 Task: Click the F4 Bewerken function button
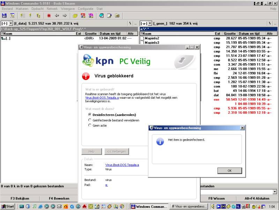[59, 198]
